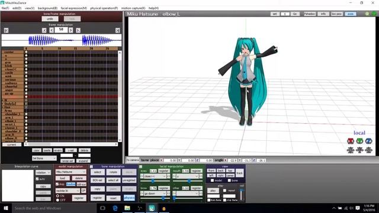Viewport: 379px width, 213px height.
Task: Next mouth morph arrow
Action: coord(201,176)
